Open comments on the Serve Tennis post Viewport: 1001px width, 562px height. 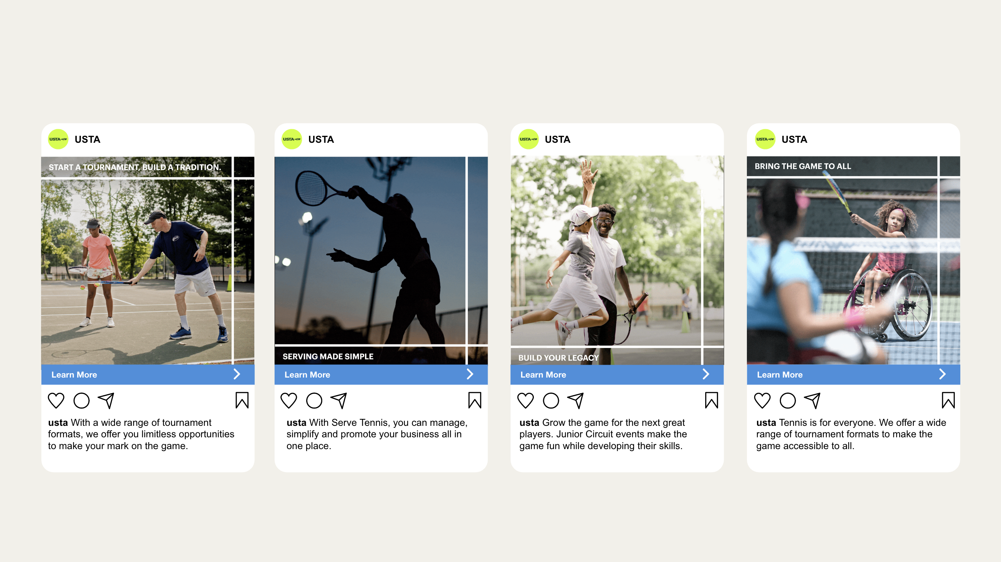pos(314,400)
